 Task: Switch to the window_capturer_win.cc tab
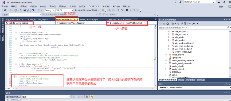pyautogui.click(x=120, y=19)
